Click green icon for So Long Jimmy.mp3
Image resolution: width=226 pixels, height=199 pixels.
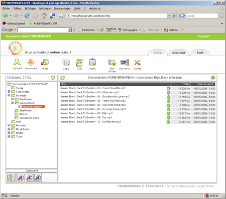tap(168, 109)
